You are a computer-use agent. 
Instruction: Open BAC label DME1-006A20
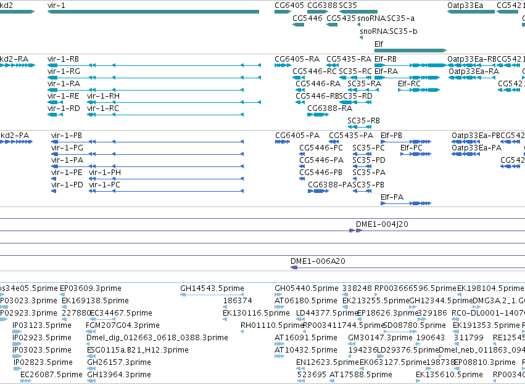318,261
